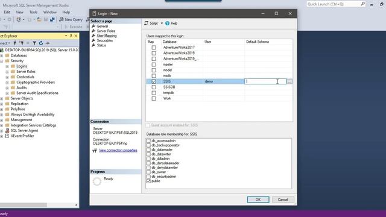
Task: Expand the Cryptographic Providers folder
Action: click(x=7, y=83)
